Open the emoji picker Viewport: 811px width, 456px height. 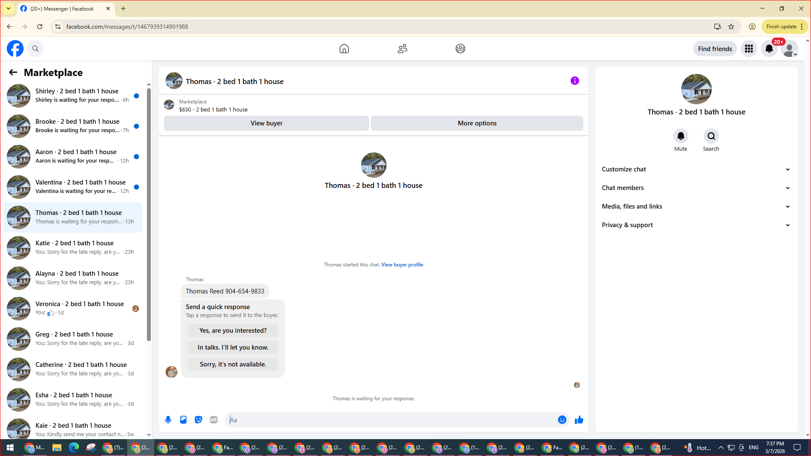tap(562, 420)
